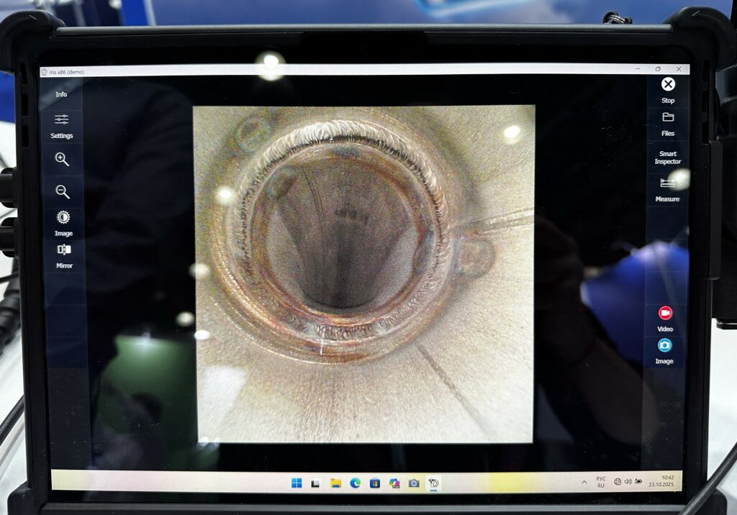Expand the hidden system tray icons

584,481
